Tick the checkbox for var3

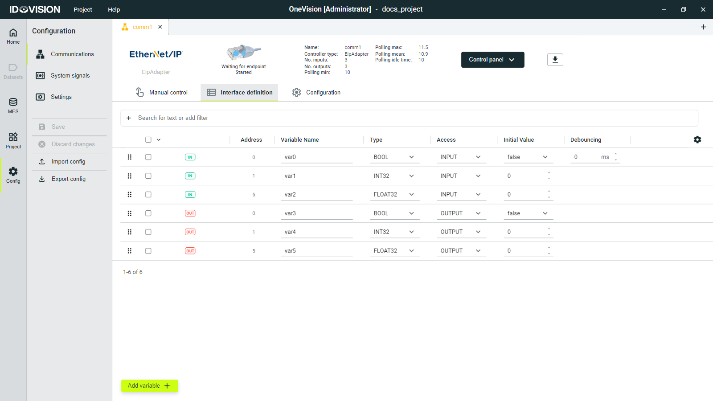(148, 213)
